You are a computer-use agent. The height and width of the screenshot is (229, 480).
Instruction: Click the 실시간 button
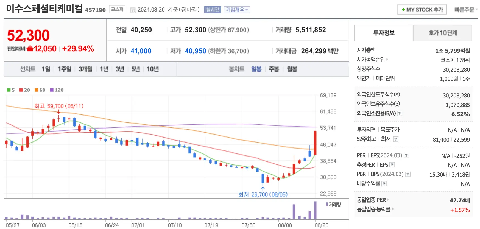tap(213, 10)
